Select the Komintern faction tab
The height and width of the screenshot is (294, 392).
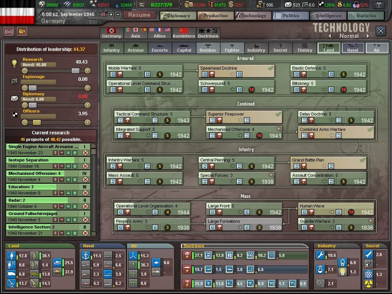184,33
